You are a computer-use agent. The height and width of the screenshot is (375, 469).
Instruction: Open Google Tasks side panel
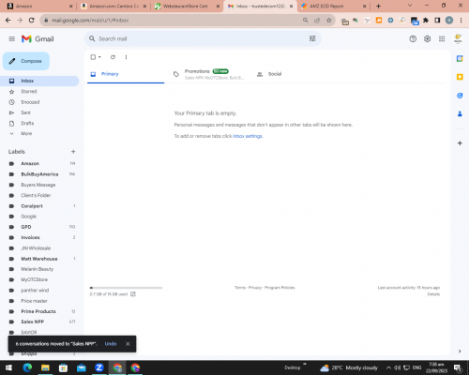[x=460, y=96]
